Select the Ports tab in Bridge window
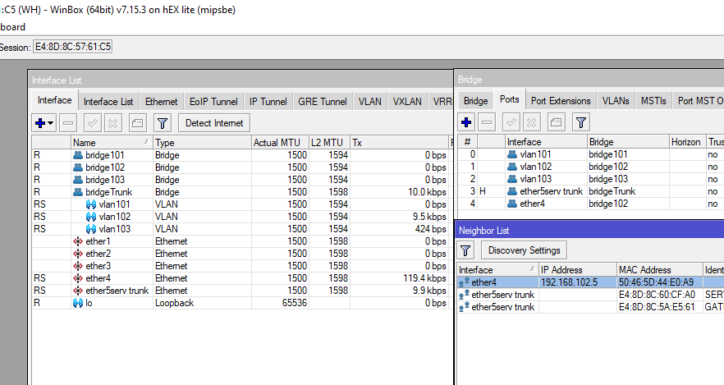The width and height of the screenshot is (724, 385). pos(509,99)
